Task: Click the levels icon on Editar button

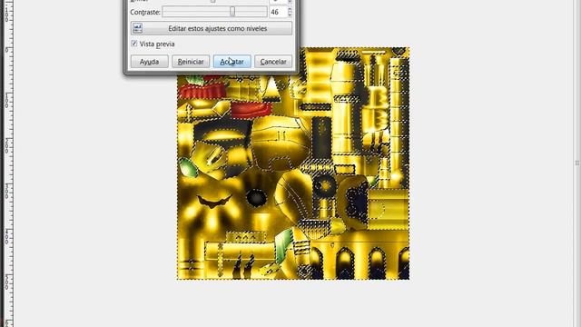Action: coord(137,28)
